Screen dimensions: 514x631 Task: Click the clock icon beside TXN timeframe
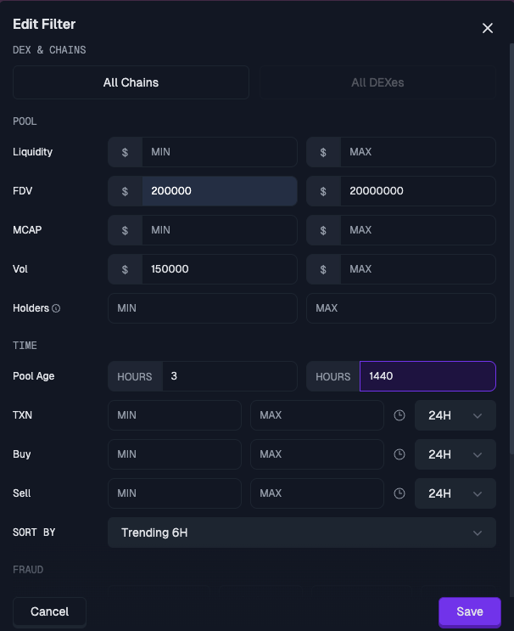[399, 415]
